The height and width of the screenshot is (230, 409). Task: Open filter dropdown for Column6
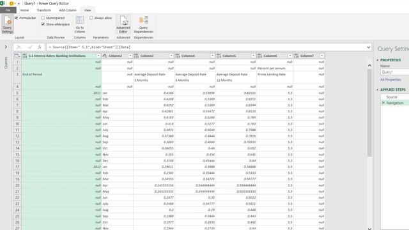click(290, 56)
